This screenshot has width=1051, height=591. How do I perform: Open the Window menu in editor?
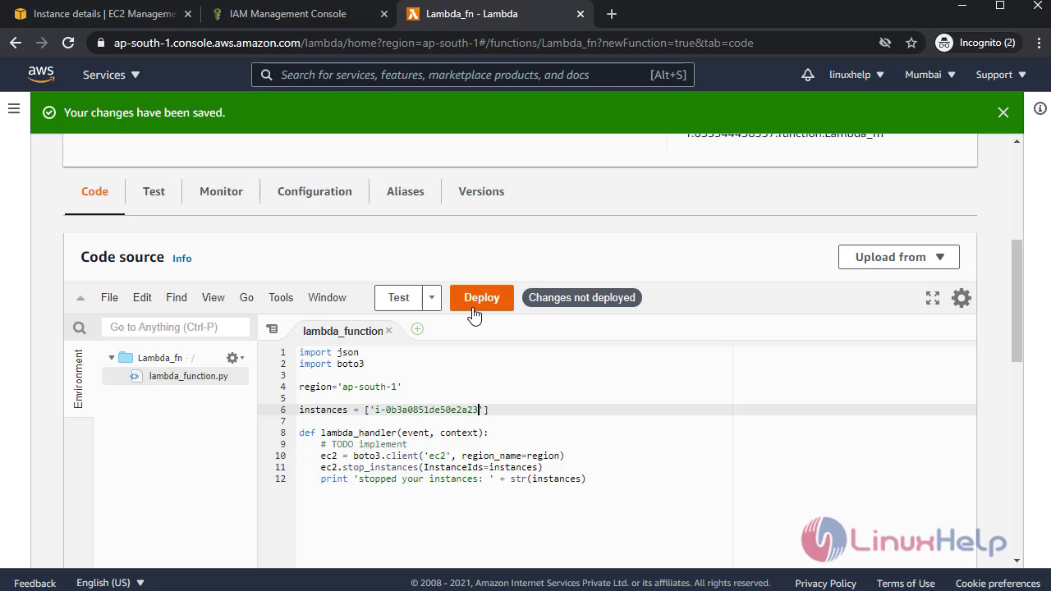(327, 298)
